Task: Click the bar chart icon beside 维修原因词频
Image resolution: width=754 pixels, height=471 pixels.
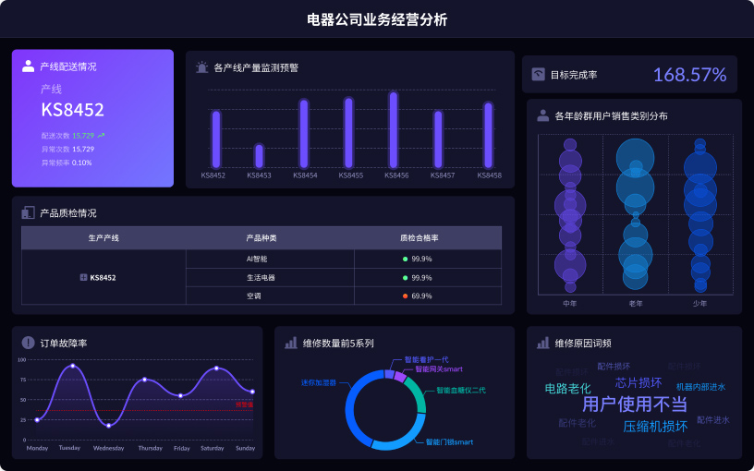Action: point(543,343)
